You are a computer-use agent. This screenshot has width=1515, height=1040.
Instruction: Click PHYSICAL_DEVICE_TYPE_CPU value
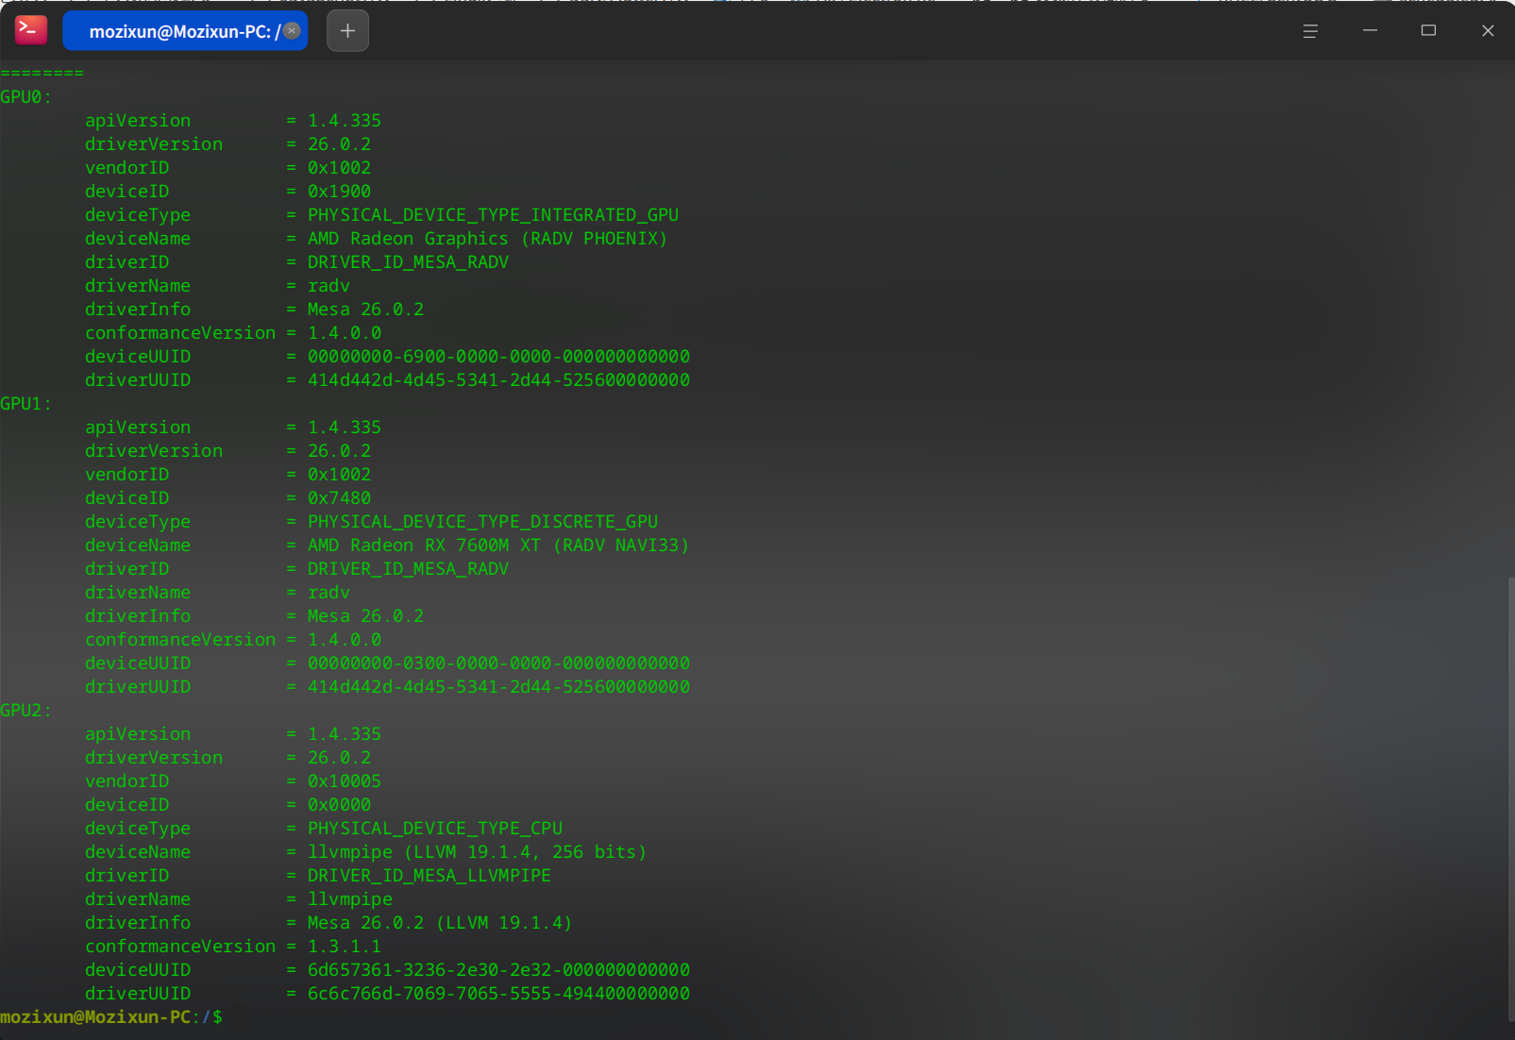(x=435, y=829)
